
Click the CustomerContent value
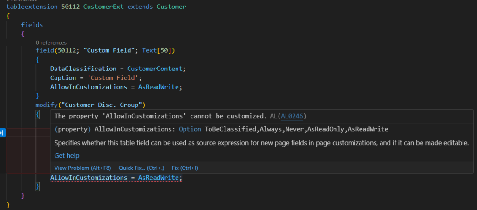[x=156, y=68]
